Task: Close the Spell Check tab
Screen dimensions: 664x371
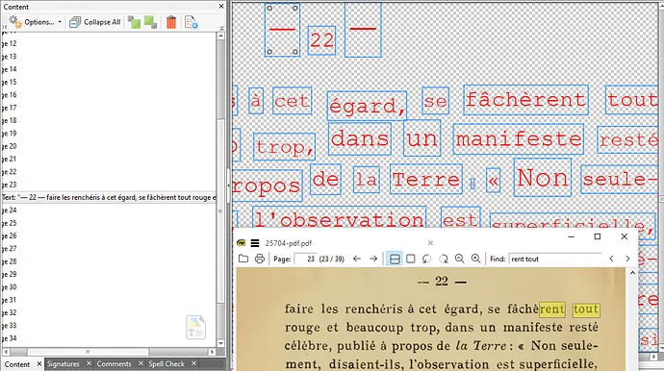Action: (193, 363)
